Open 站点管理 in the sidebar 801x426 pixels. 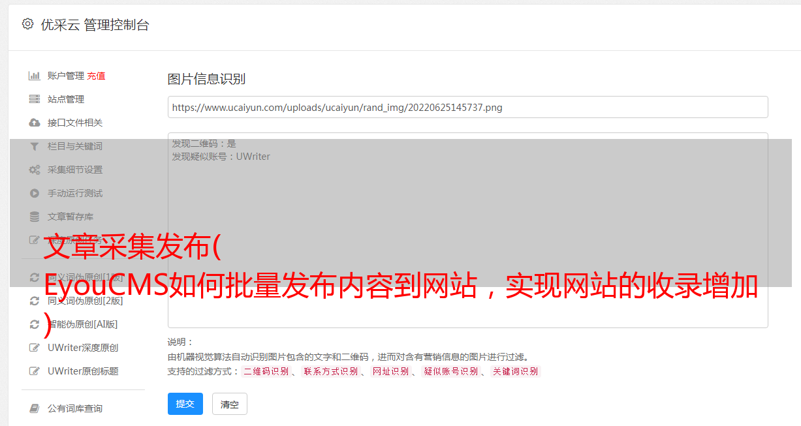click(66, 99)
